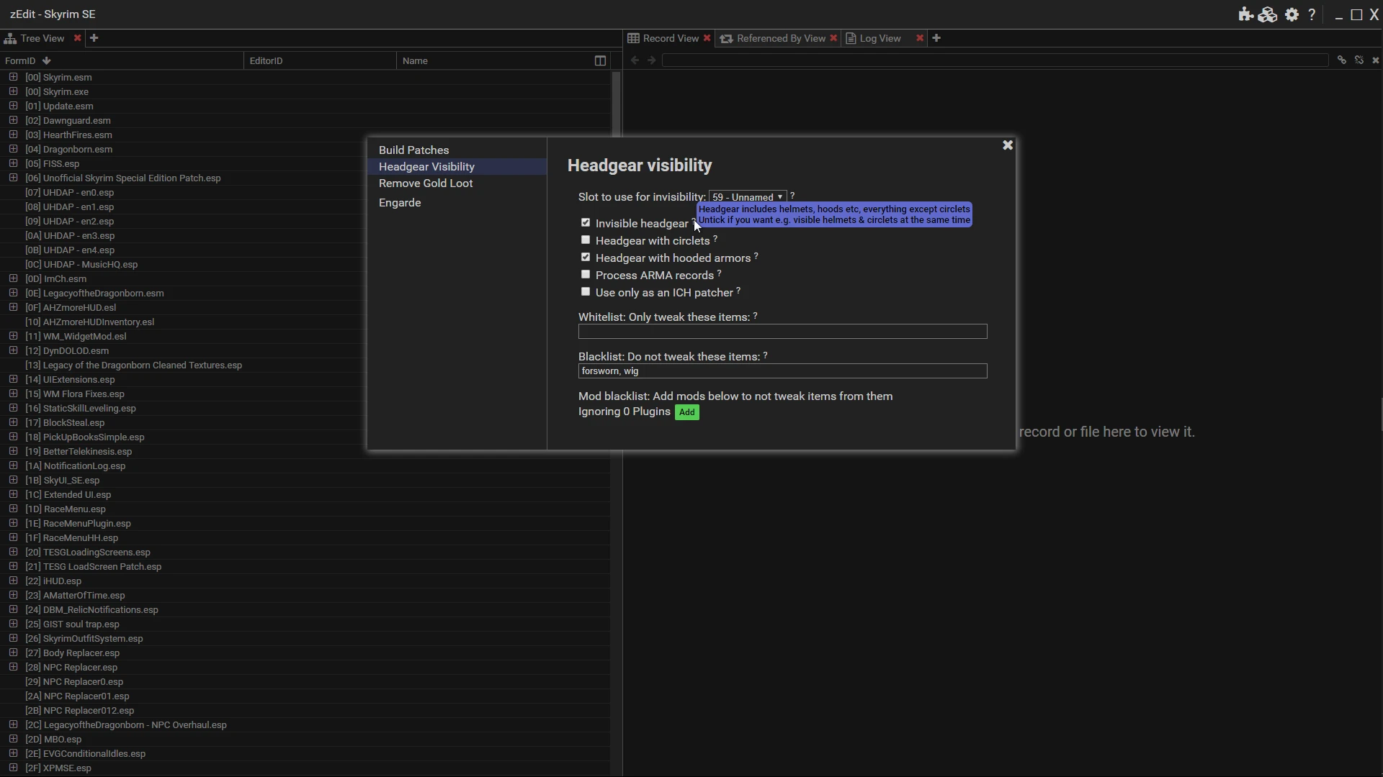Click the Record View tab icon
Viewport: 1383px width, 777px height.
coord(632,38)
